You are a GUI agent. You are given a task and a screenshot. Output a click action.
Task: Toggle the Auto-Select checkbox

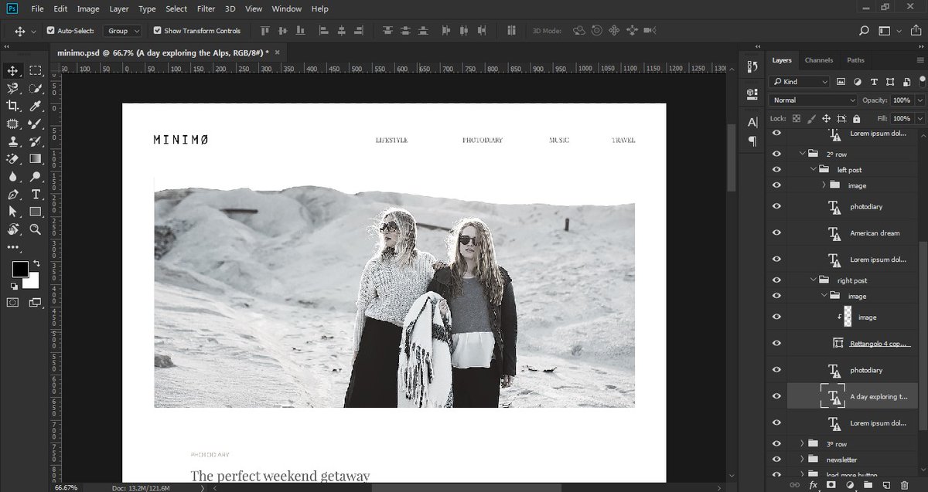click(51, 31)
